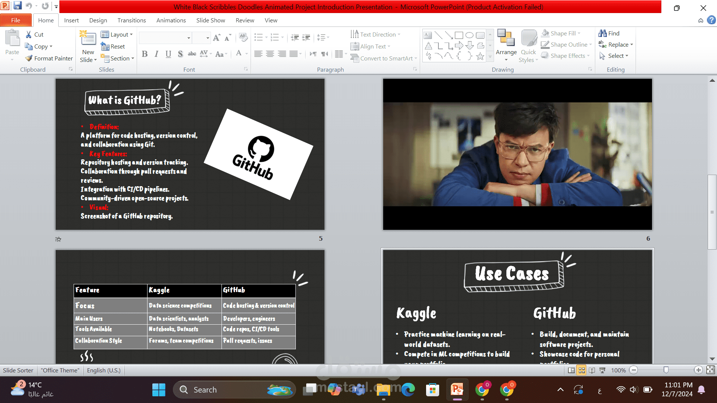Toggle Bold formatting

[x=145, y=54]
